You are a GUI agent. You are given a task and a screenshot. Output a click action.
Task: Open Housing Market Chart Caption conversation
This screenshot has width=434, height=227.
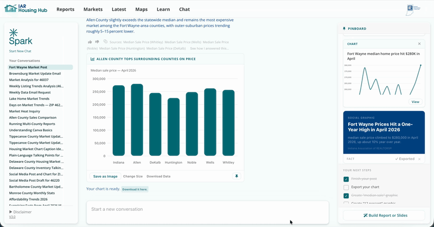pos(36,149)
